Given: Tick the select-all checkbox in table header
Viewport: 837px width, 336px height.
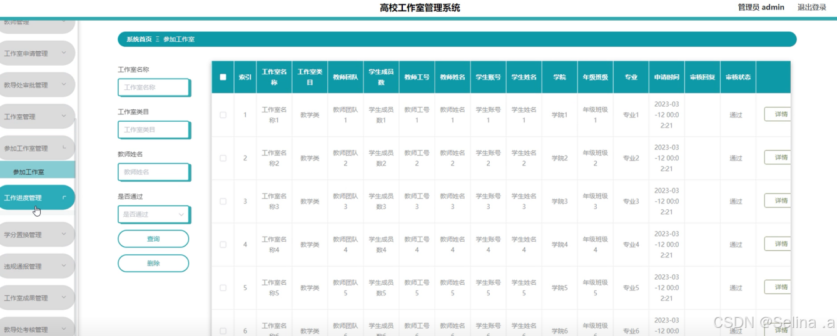Looking at the screenshot, I should coord(223,77).
